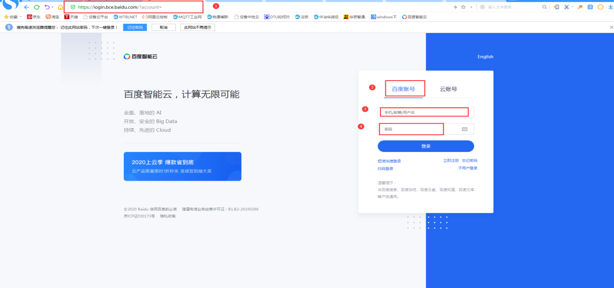
Task: Open the screenshot scissors tool in the toolbar
Action: tap(565, 6)
